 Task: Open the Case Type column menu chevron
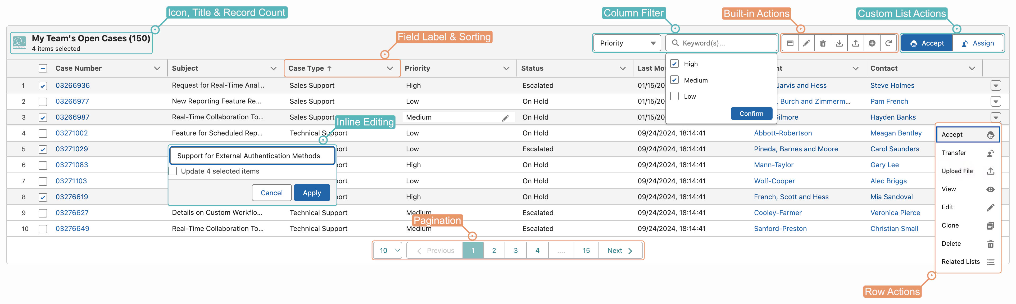point(390,69)
